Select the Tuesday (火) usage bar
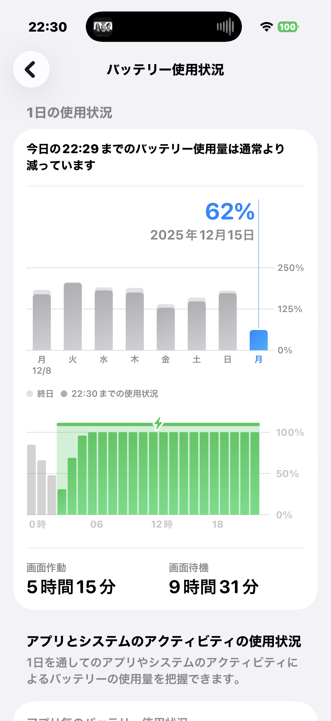331x721 pixels. tap(73, 317)
